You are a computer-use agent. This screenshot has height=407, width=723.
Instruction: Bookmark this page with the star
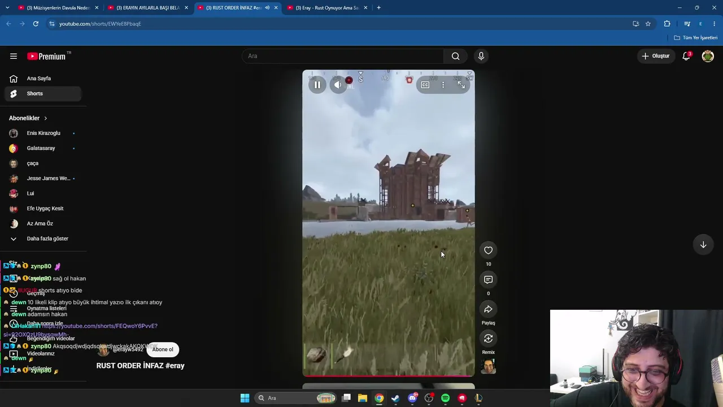pyautogui.click(x=648, y=24)
